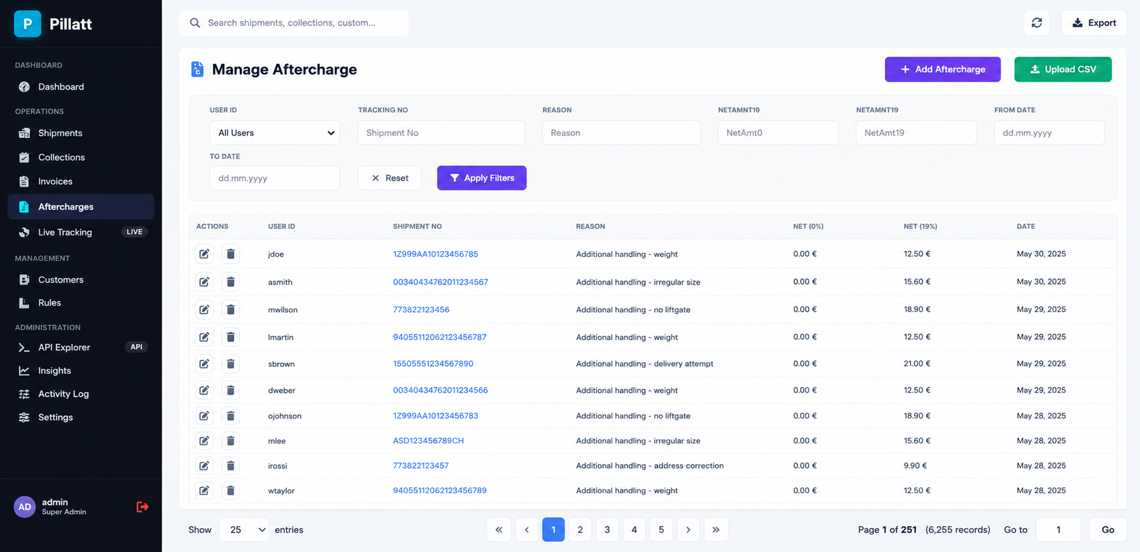Delete the ojohnson aftercharge
This screenshot has height=552, width=1140.
coord(230,415)
